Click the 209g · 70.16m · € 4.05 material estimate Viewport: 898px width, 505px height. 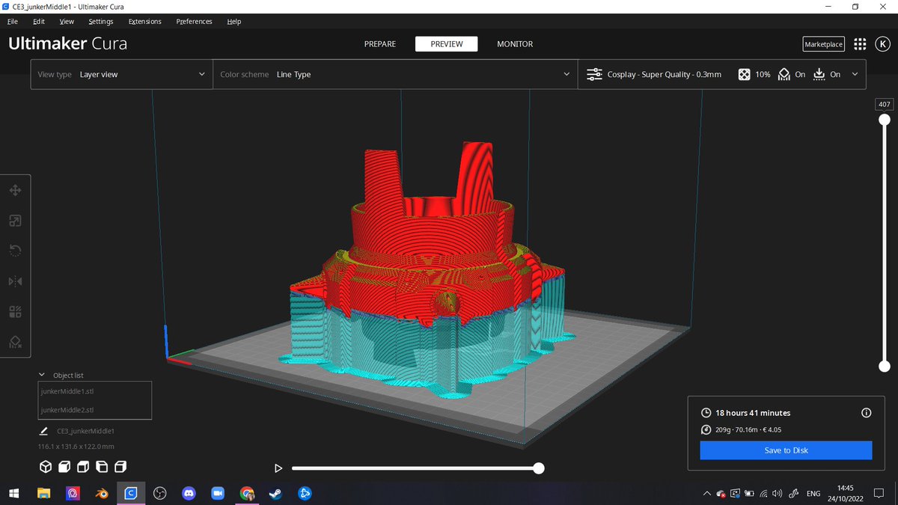coord(749,429)
